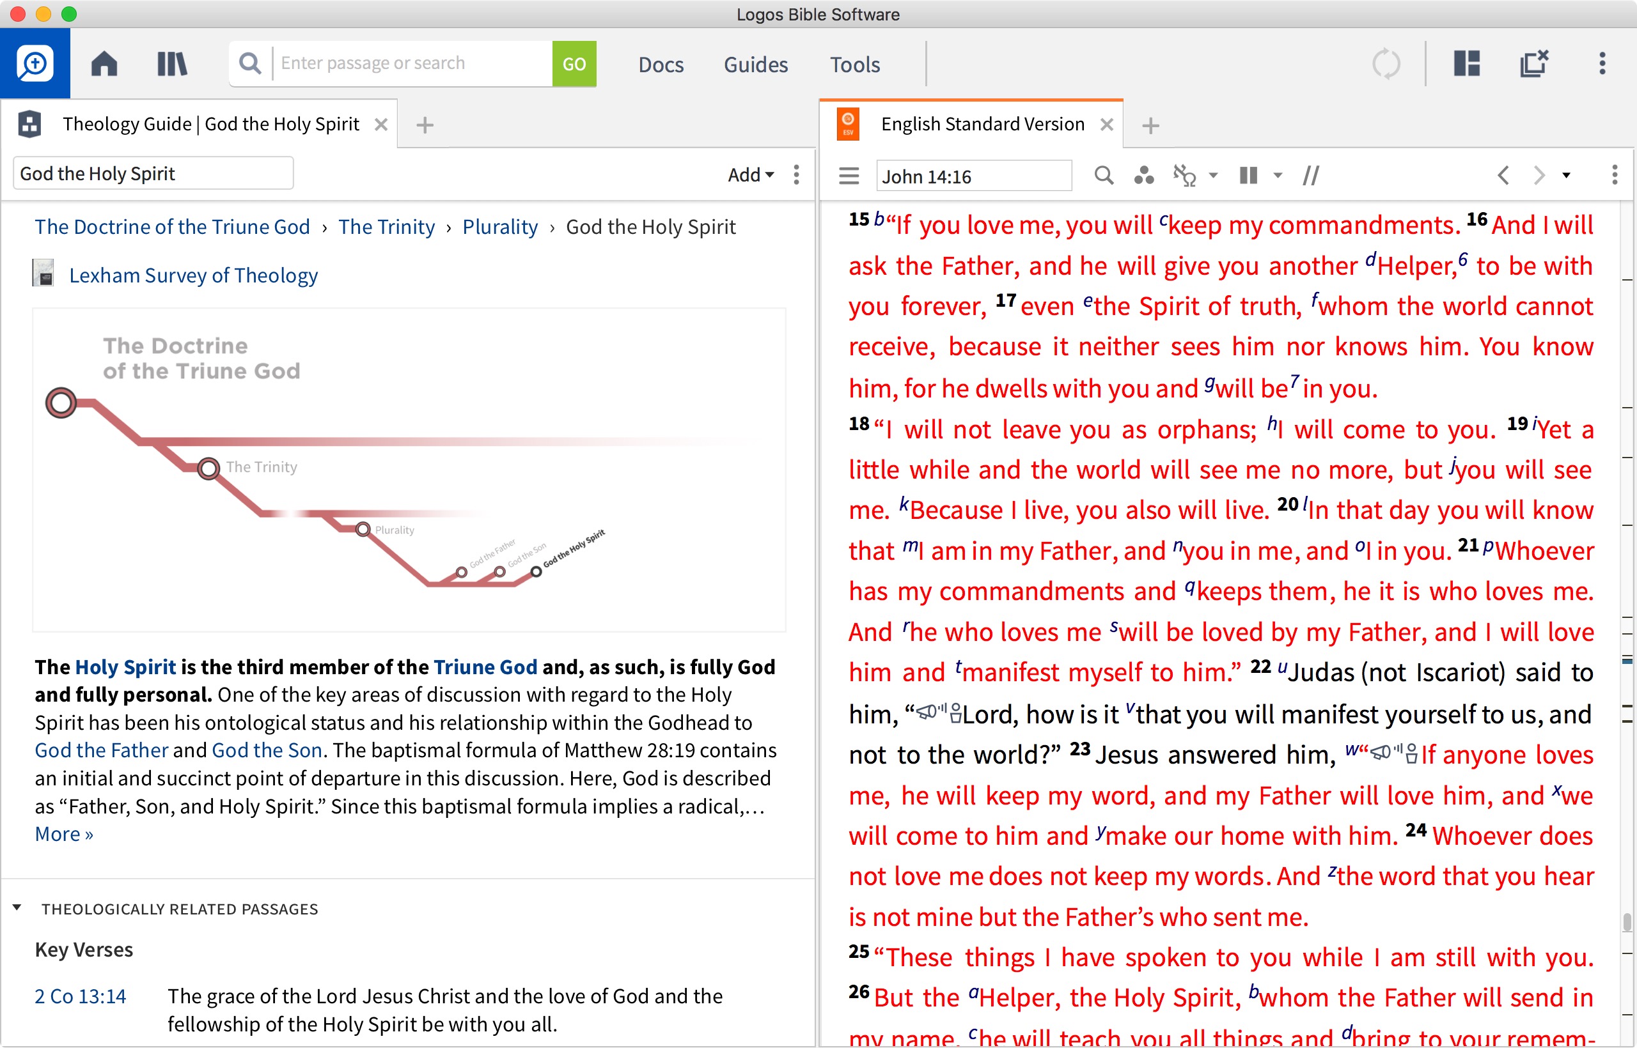This screenshot has height=1048, width=1637.
Task: Open the Tools menu
Action: [854, 65]
